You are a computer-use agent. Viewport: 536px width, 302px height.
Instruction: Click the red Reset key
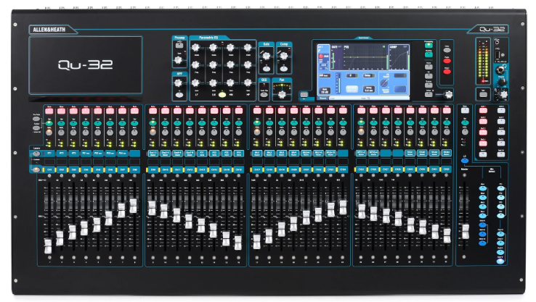point(447,72)
